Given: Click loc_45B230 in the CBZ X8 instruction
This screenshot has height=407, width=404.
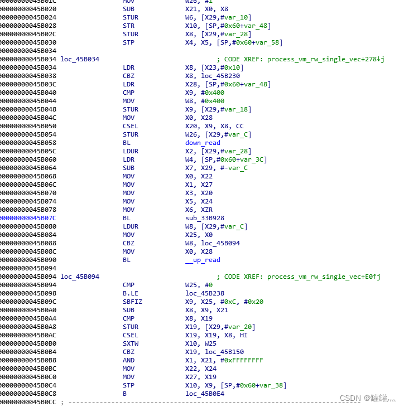Looking at the screenshot, I should [x=220, y=76].
